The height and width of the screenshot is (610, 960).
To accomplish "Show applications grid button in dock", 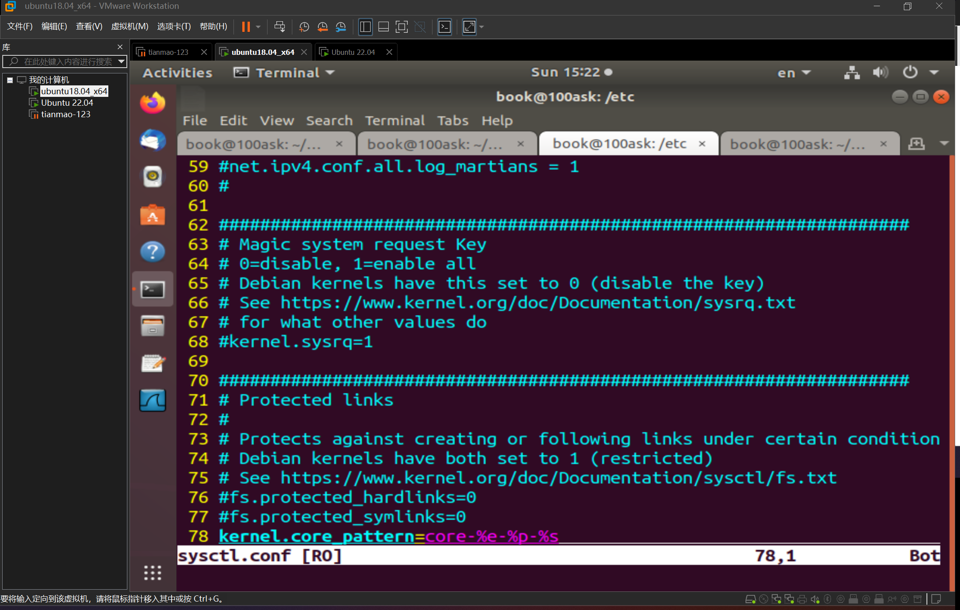I will click(x=153, y=572).
